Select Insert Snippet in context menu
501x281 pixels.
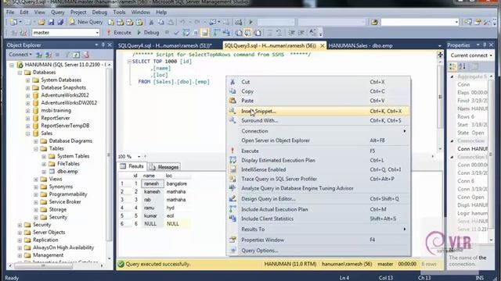click(x=319, y=111)
